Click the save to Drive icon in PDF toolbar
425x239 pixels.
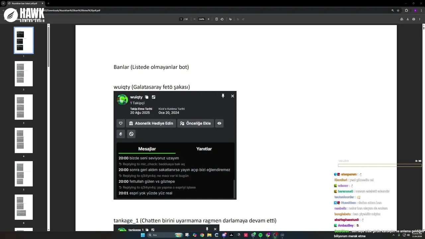tap(402, 19)
